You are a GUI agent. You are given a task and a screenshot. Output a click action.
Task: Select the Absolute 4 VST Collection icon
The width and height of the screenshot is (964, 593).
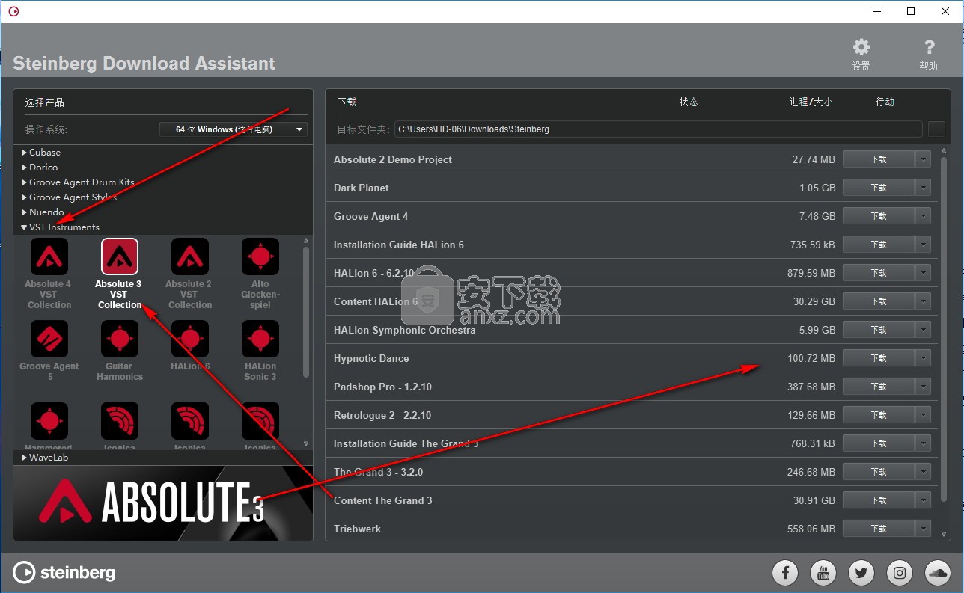click(x=49, y=257)
